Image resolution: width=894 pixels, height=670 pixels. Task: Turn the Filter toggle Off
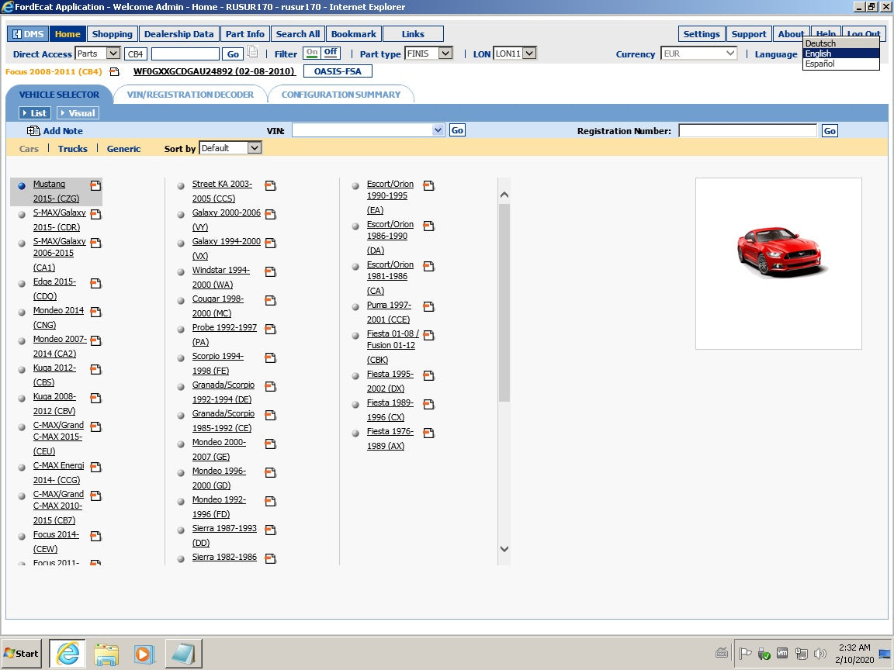pos(331,53)
